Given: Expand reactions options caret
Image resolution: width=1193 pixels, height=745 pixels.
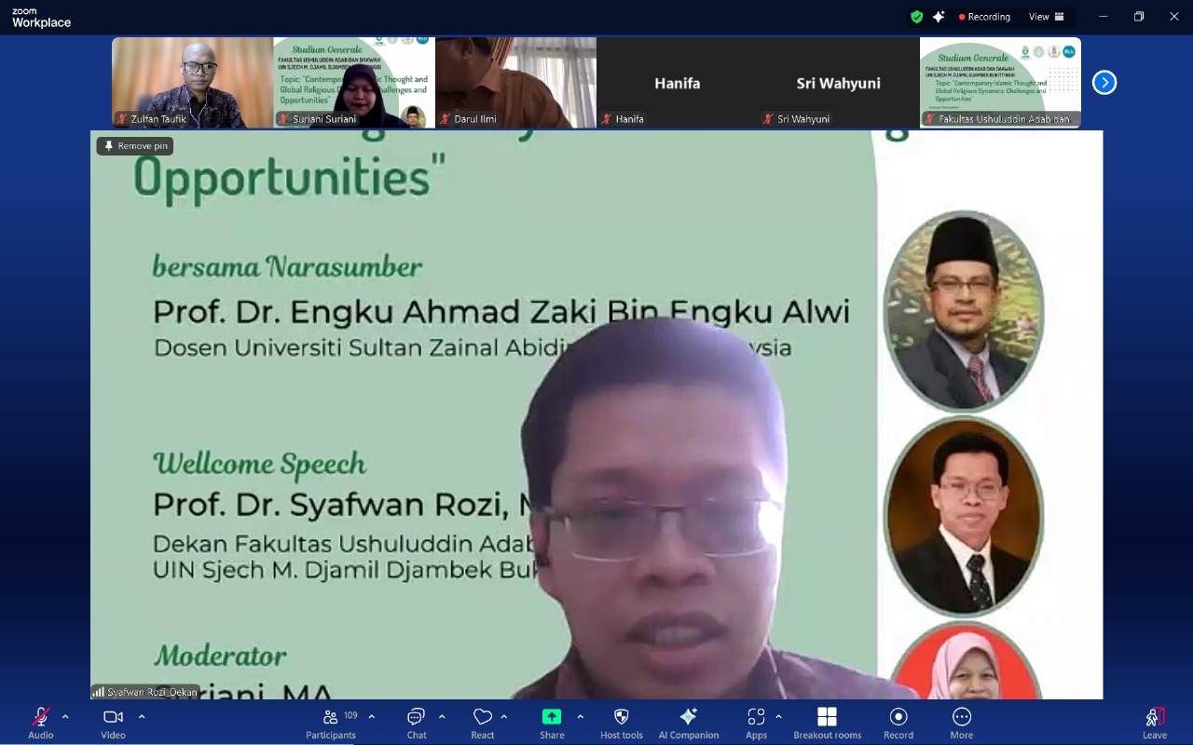Looking at the screenshot, I should click(504, 716).
